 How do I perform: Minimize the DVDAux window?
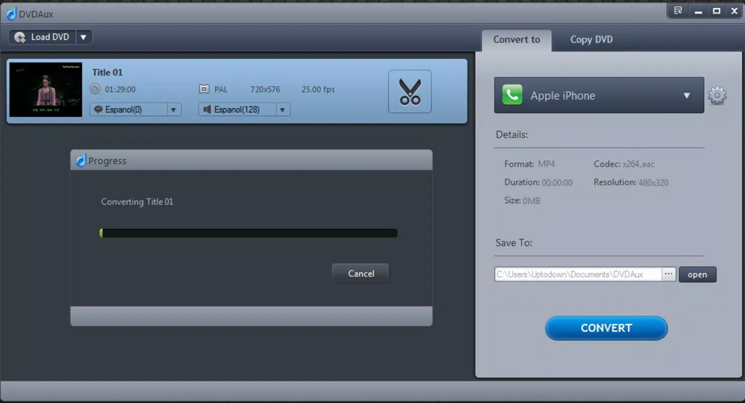click(x=699, y=11)
